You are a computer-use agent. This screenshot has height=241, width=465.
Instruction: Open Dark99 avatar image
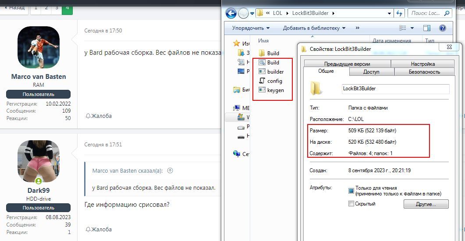(x=39, y=161)
